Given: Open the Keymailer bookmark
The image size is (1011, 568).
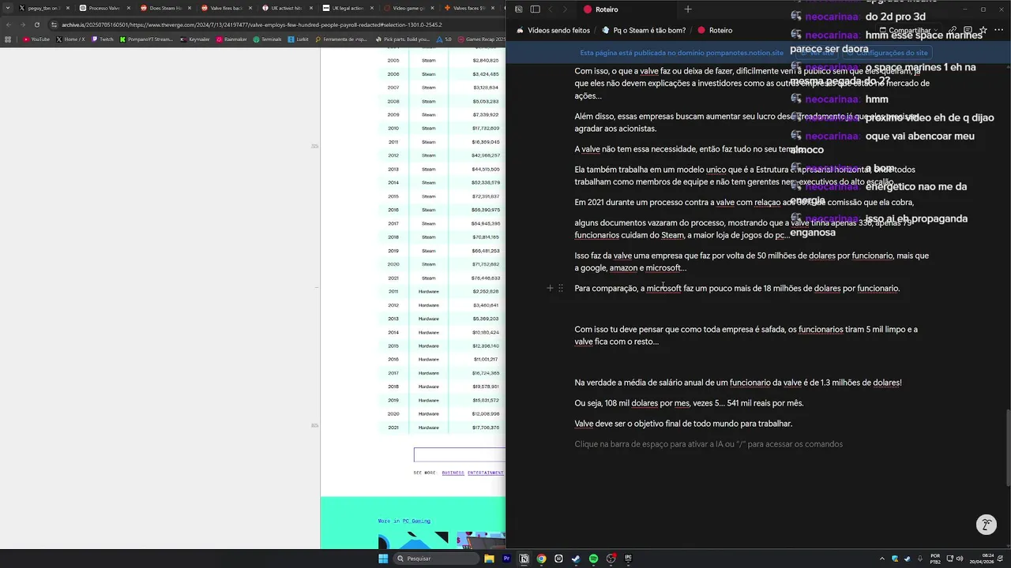Looking at the screenshot, I should (x=194, y=39).
